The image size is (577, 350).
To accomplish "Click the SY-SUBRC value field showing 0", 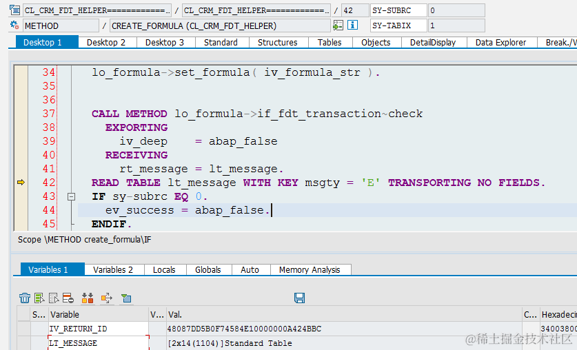I will click(456, 10).
